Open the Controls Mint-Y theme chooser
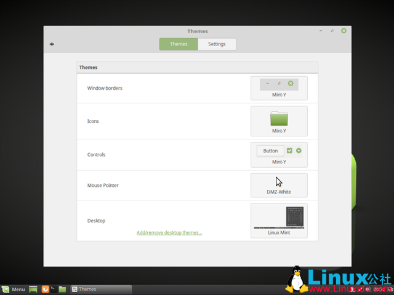This screenshot has width=394, height=295. tap(279, 155)
